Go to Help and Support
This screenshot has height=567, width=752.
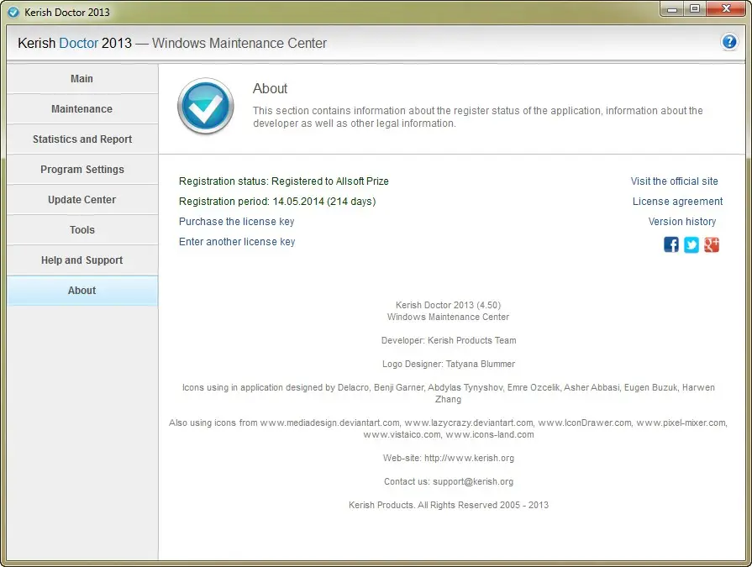[82, 260]
